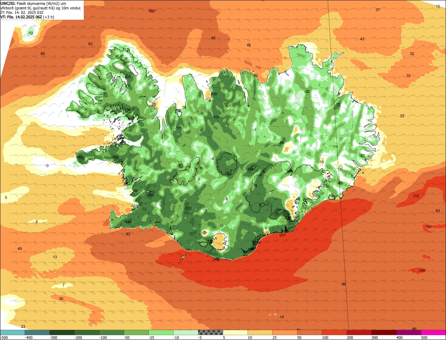The image size is (446, 340).
Task: Click the map value '-4' in central Iceland
Action: (x=212, y=159)
